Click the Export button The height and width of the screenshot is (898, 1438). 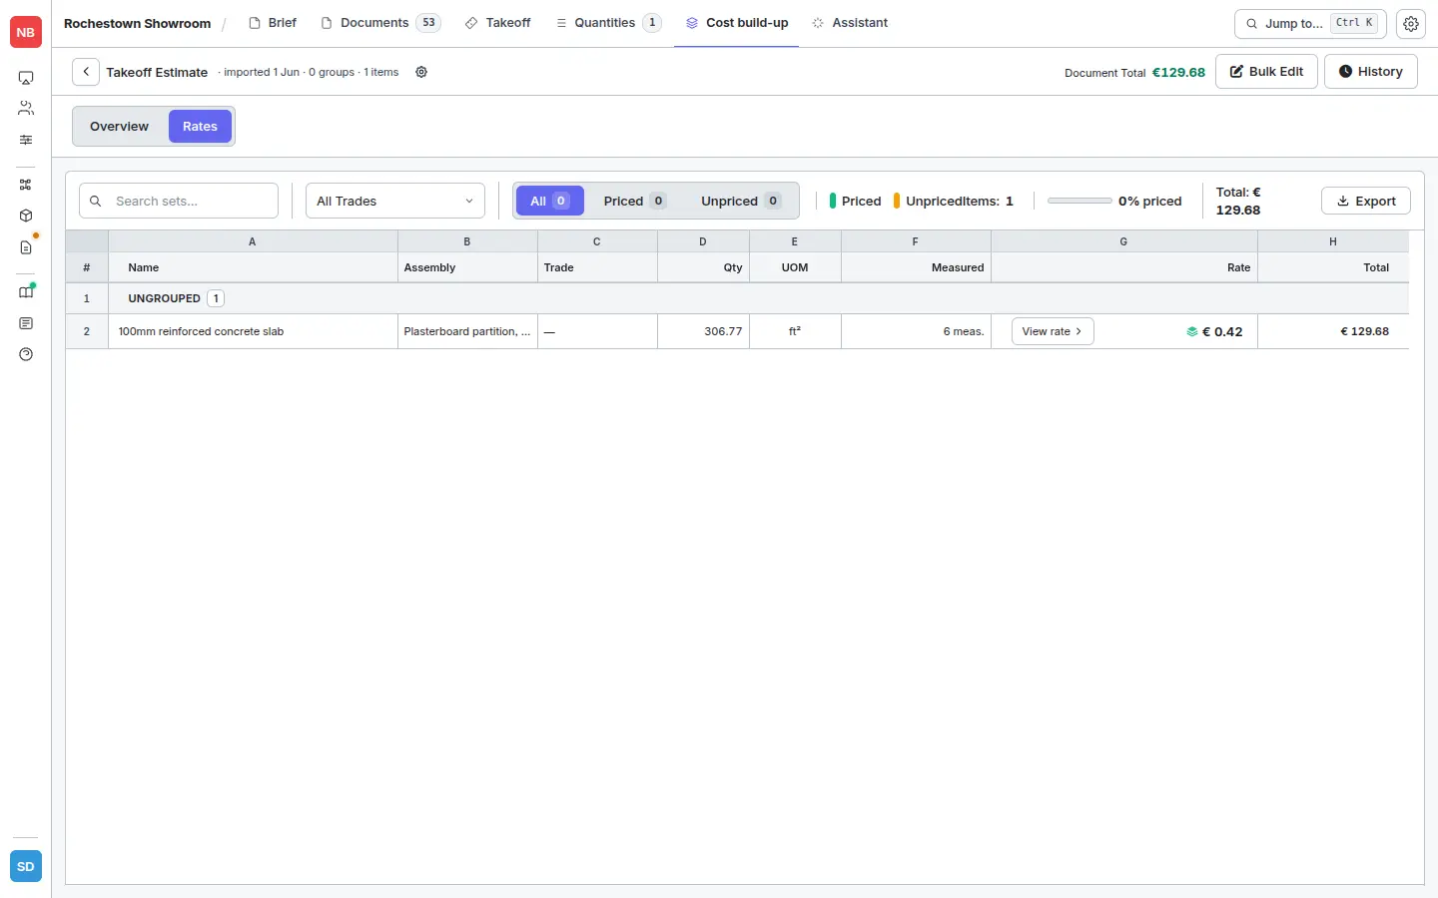1365,201
